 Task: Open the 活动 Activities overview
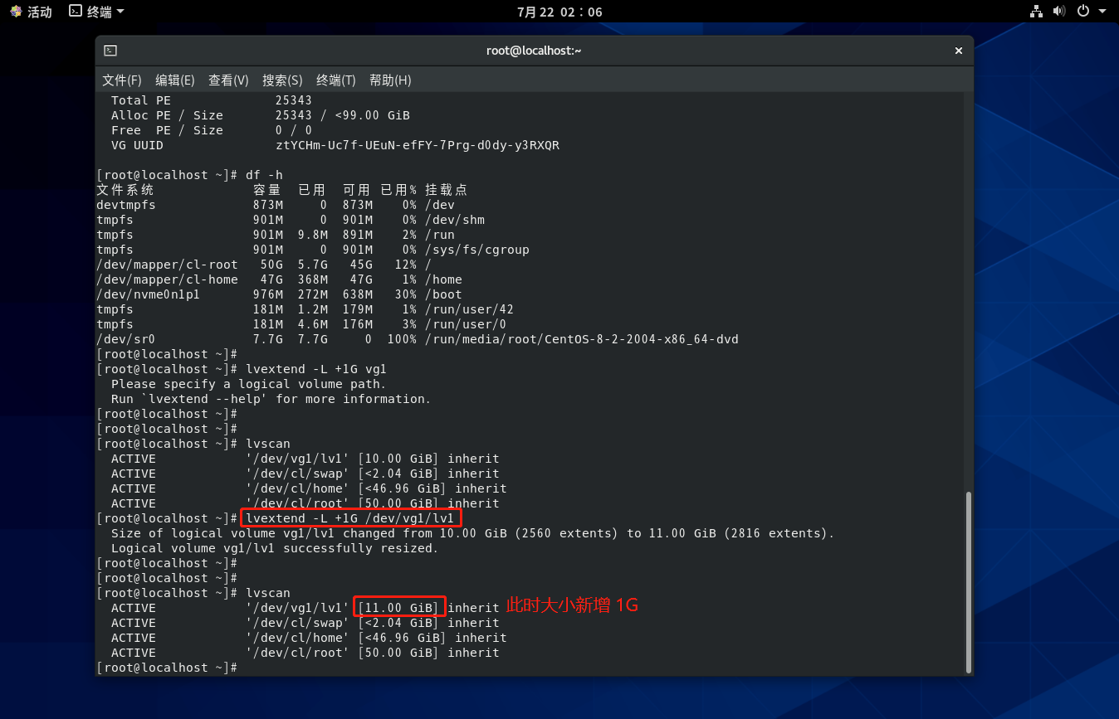point(31,12)
